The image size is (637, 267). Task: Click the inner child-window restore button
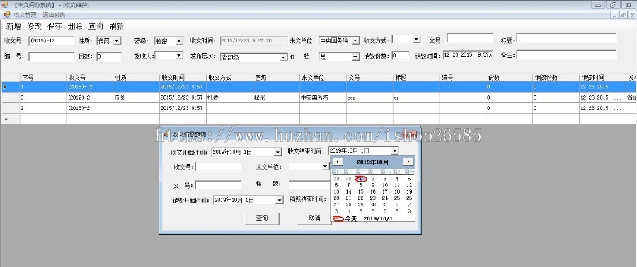click(623, 15)
